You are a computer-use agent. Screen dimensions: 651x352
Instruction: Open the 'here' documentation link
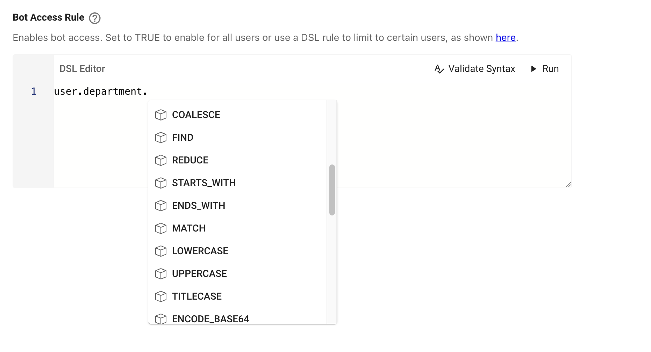click(506, 38)
